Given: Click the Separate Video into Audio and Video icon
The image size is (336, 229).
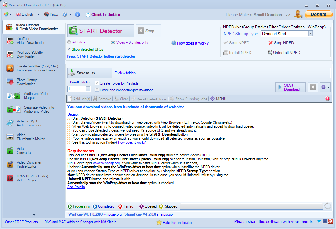Looking at the screenshot, I should [x=14, y=110].
